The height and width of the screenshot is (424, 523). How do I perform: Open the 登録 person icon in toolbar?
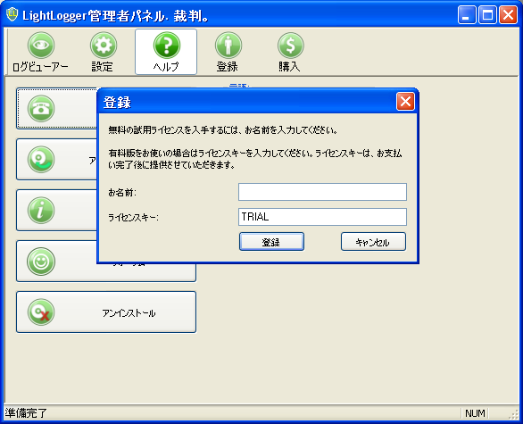[228, 46]
